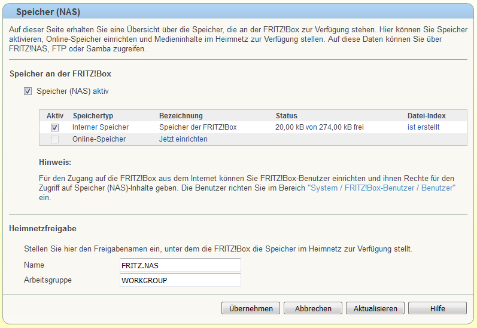Click the Speicher (NAS) page title
Viewport: 477px width, 328px height.
coord(48,12)
